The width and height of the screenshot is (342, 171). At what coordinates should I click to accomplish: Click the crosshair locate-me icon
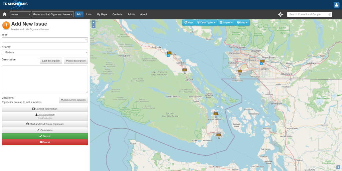pos(281,14)
